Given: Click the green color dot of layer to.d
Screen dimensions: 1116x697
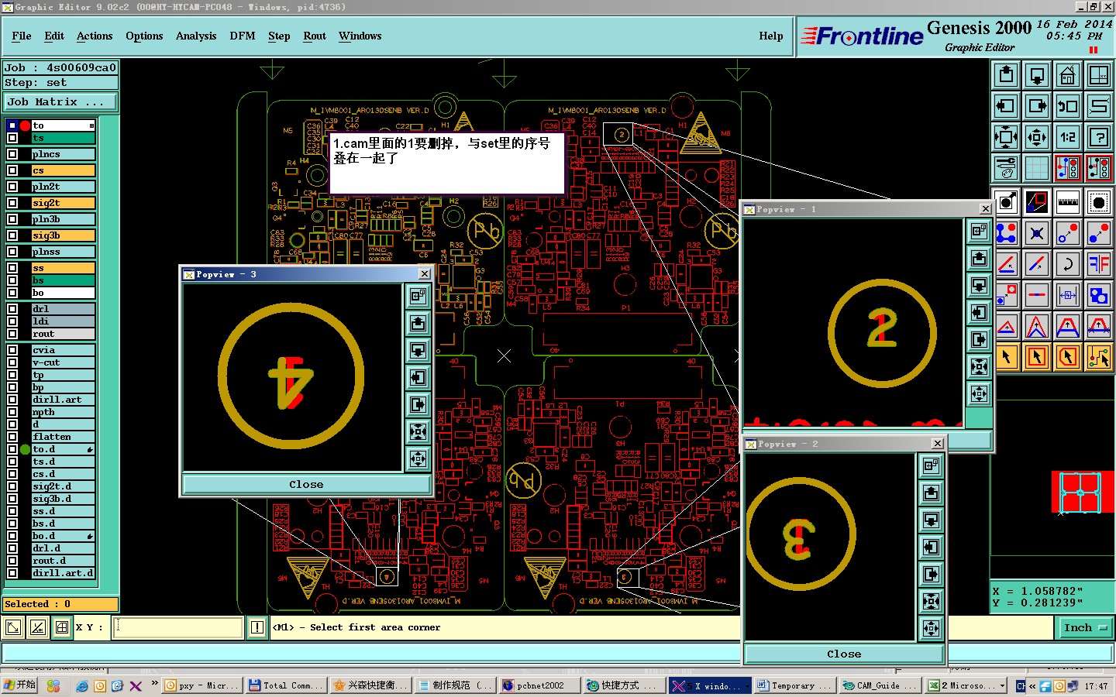Looking at the screenshot, I should point(25,449).
